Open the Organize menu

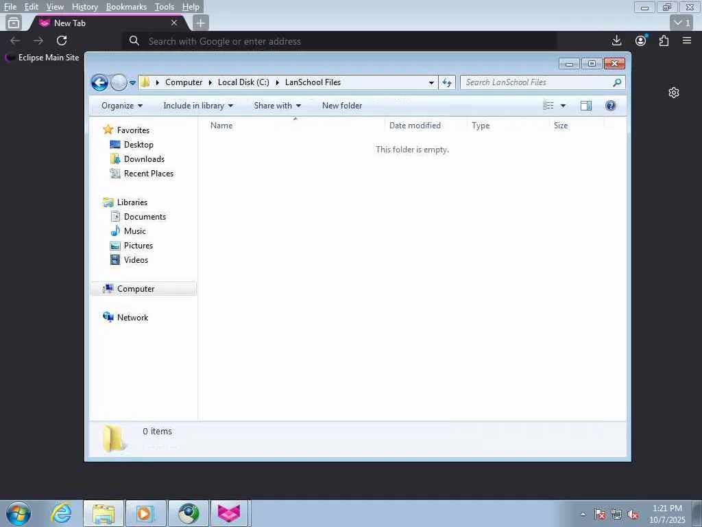pyautogui.click(x=122, y=106)
